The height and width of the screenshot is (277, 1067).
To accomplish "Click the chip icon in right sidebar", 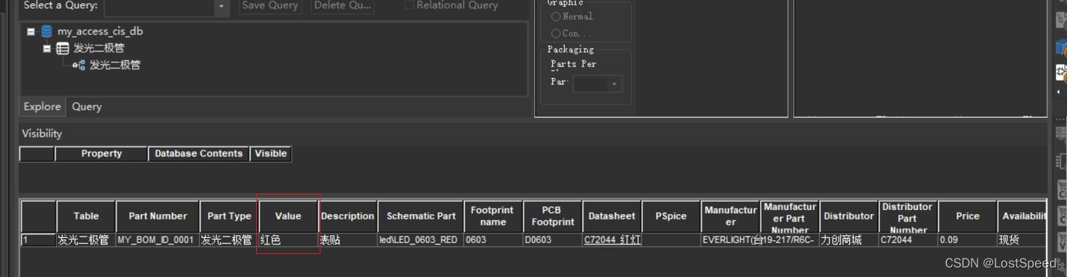I will [1061, 161].
